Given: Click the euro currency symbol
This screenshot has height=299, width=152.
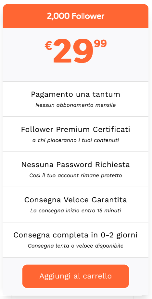Looking at the screenshot, I should tap(48, 46).
